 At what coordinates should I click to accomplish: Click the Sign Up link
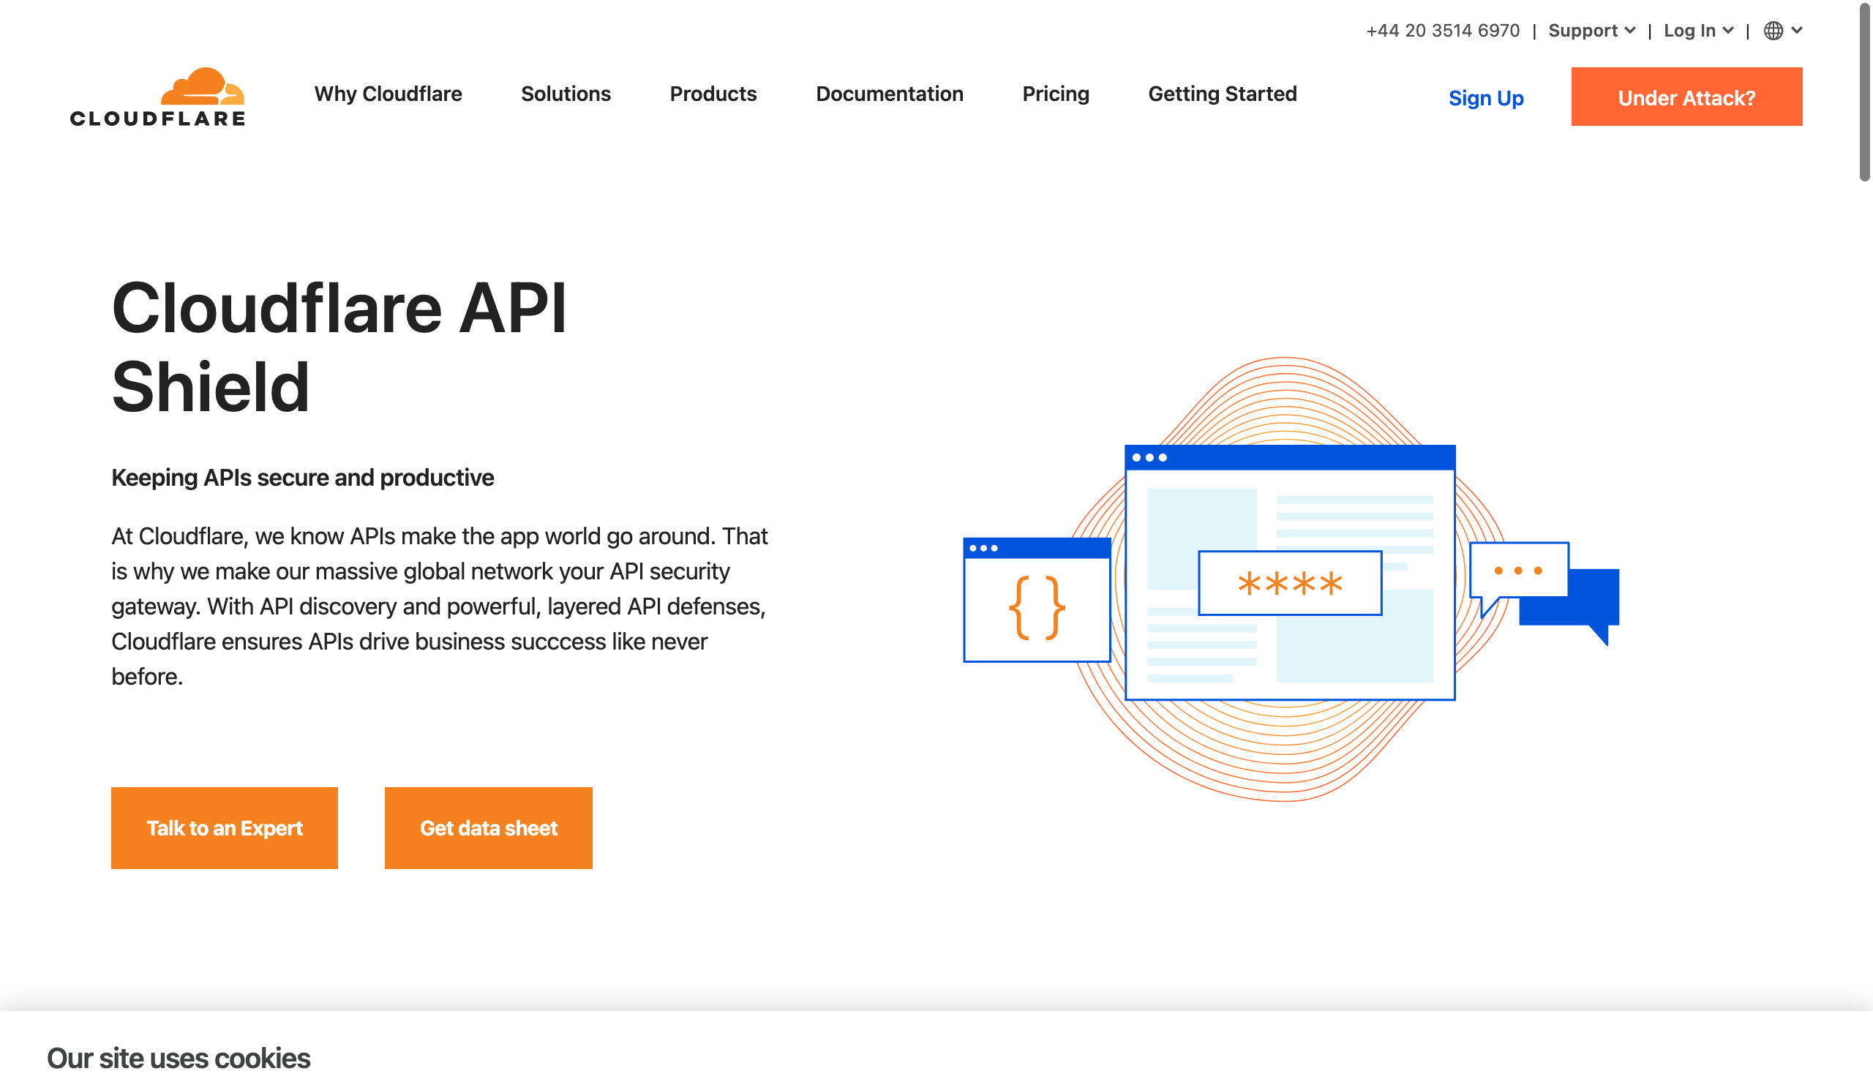(1485, 98)
